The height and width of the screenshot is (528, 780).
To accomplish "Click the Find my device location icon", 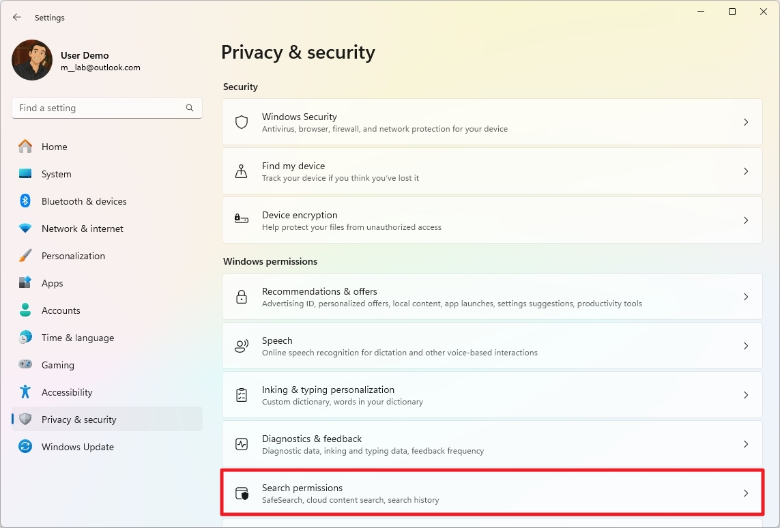I will (241, 171).
